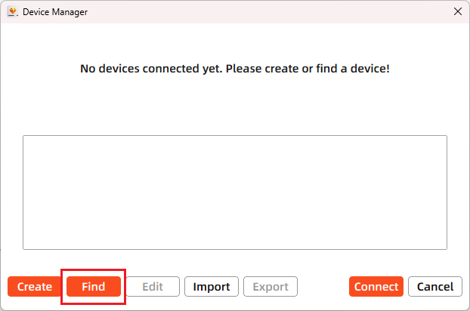Click the X in the title bar

coord(456,11)
